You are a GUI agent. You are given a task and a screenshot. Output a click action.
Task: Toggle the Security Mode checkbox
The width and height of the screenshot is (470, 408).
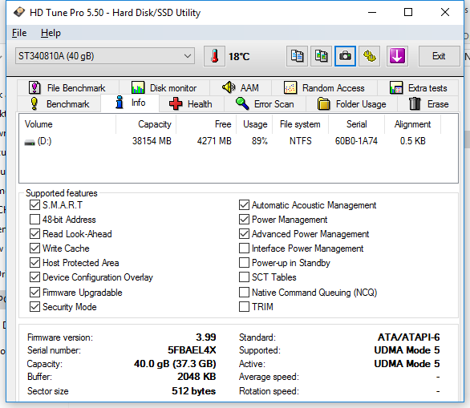[34, 306]
